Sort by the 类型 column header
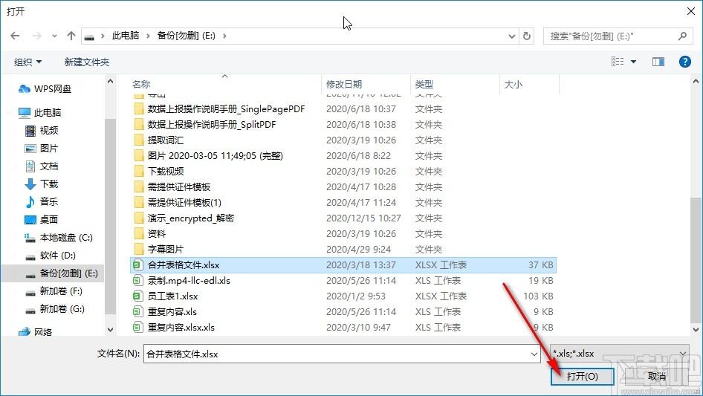Image resolution: width=703 pixels, height=396 pixels. (424, 84)
